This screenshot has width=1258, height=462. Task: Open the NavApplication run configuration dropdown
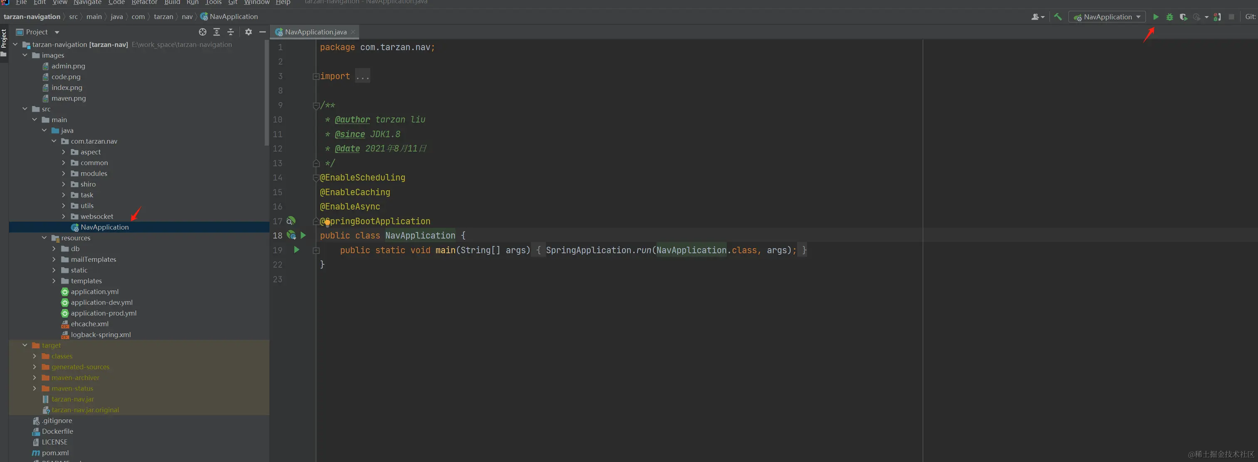click(1107, 17)
